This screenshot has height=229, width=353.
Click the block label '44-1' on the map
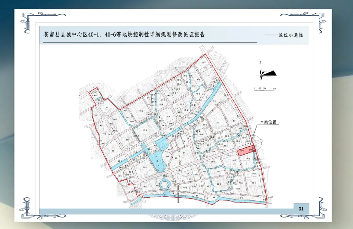click(x=254, y=183)
